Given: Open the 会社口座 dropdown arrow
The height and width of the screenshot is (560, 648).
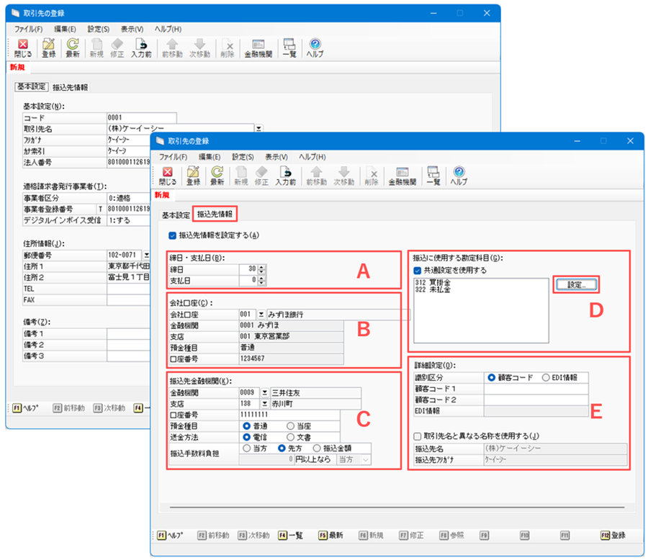Looking at the screenshot, I should [x=264, y=315].
